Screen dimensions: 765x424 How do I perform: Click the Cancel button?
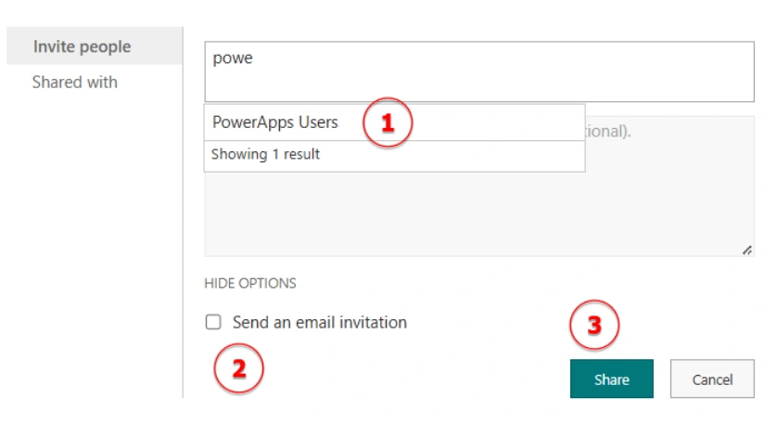click(712, 379)
